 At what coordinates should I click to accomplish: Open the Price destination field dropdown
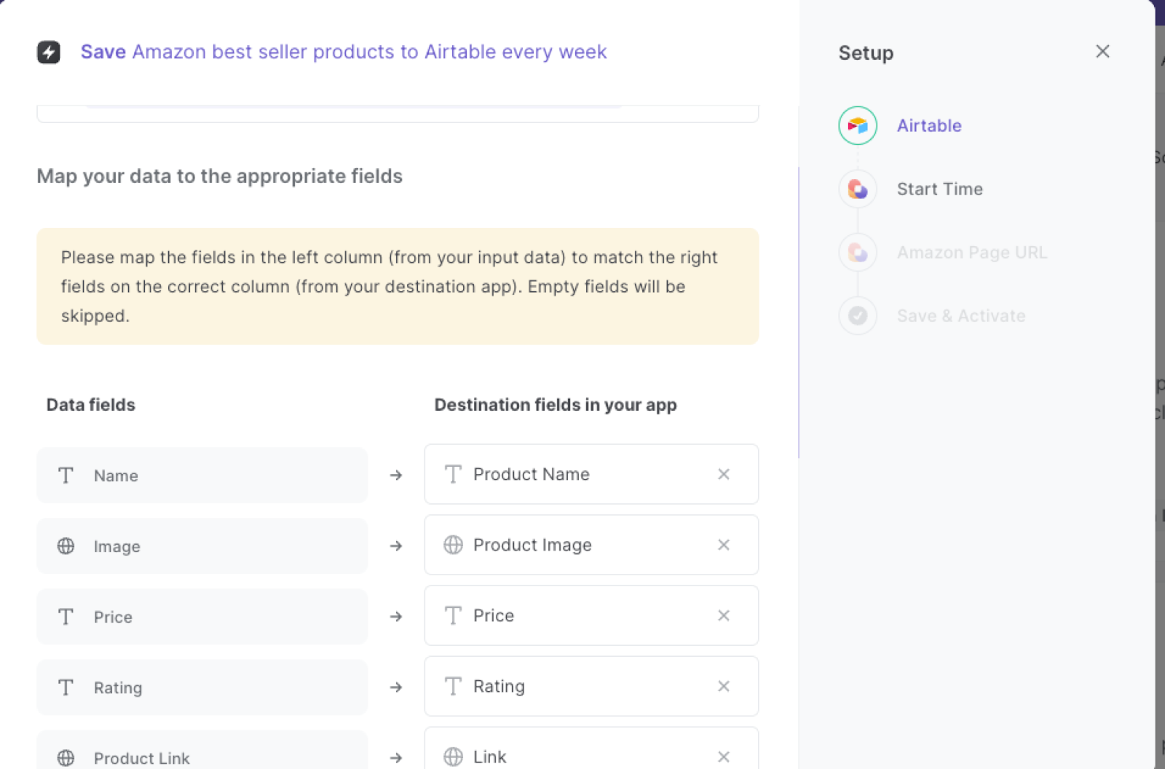click(x=591, y=615)
